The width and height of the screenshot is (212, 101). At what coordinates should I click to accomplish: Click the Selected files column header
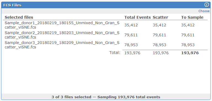pos(19,17)
